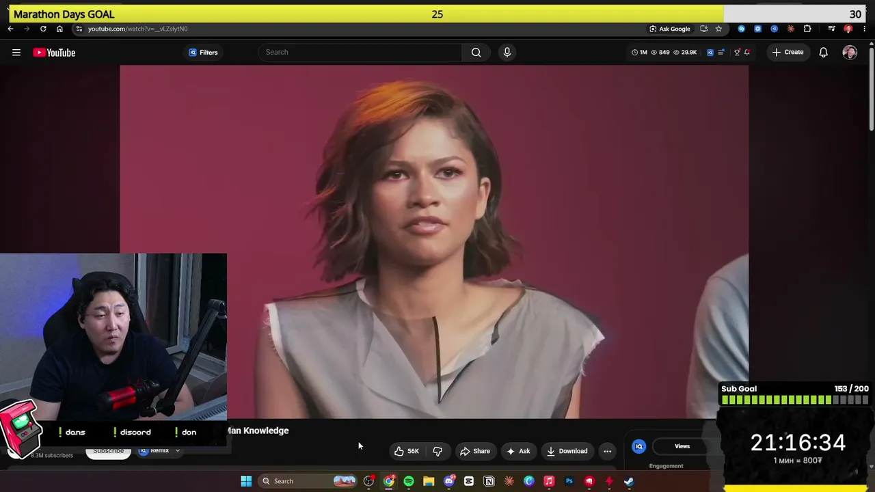Click the Create button
The width and height of the screenshot is (875, 492).
pos(787,52)
